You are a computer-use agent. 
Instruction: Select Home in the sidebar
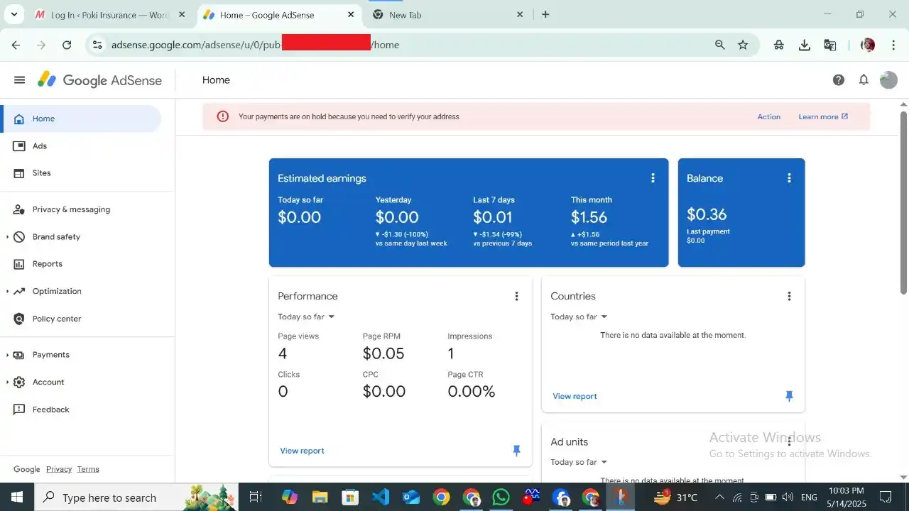(82, 119)
